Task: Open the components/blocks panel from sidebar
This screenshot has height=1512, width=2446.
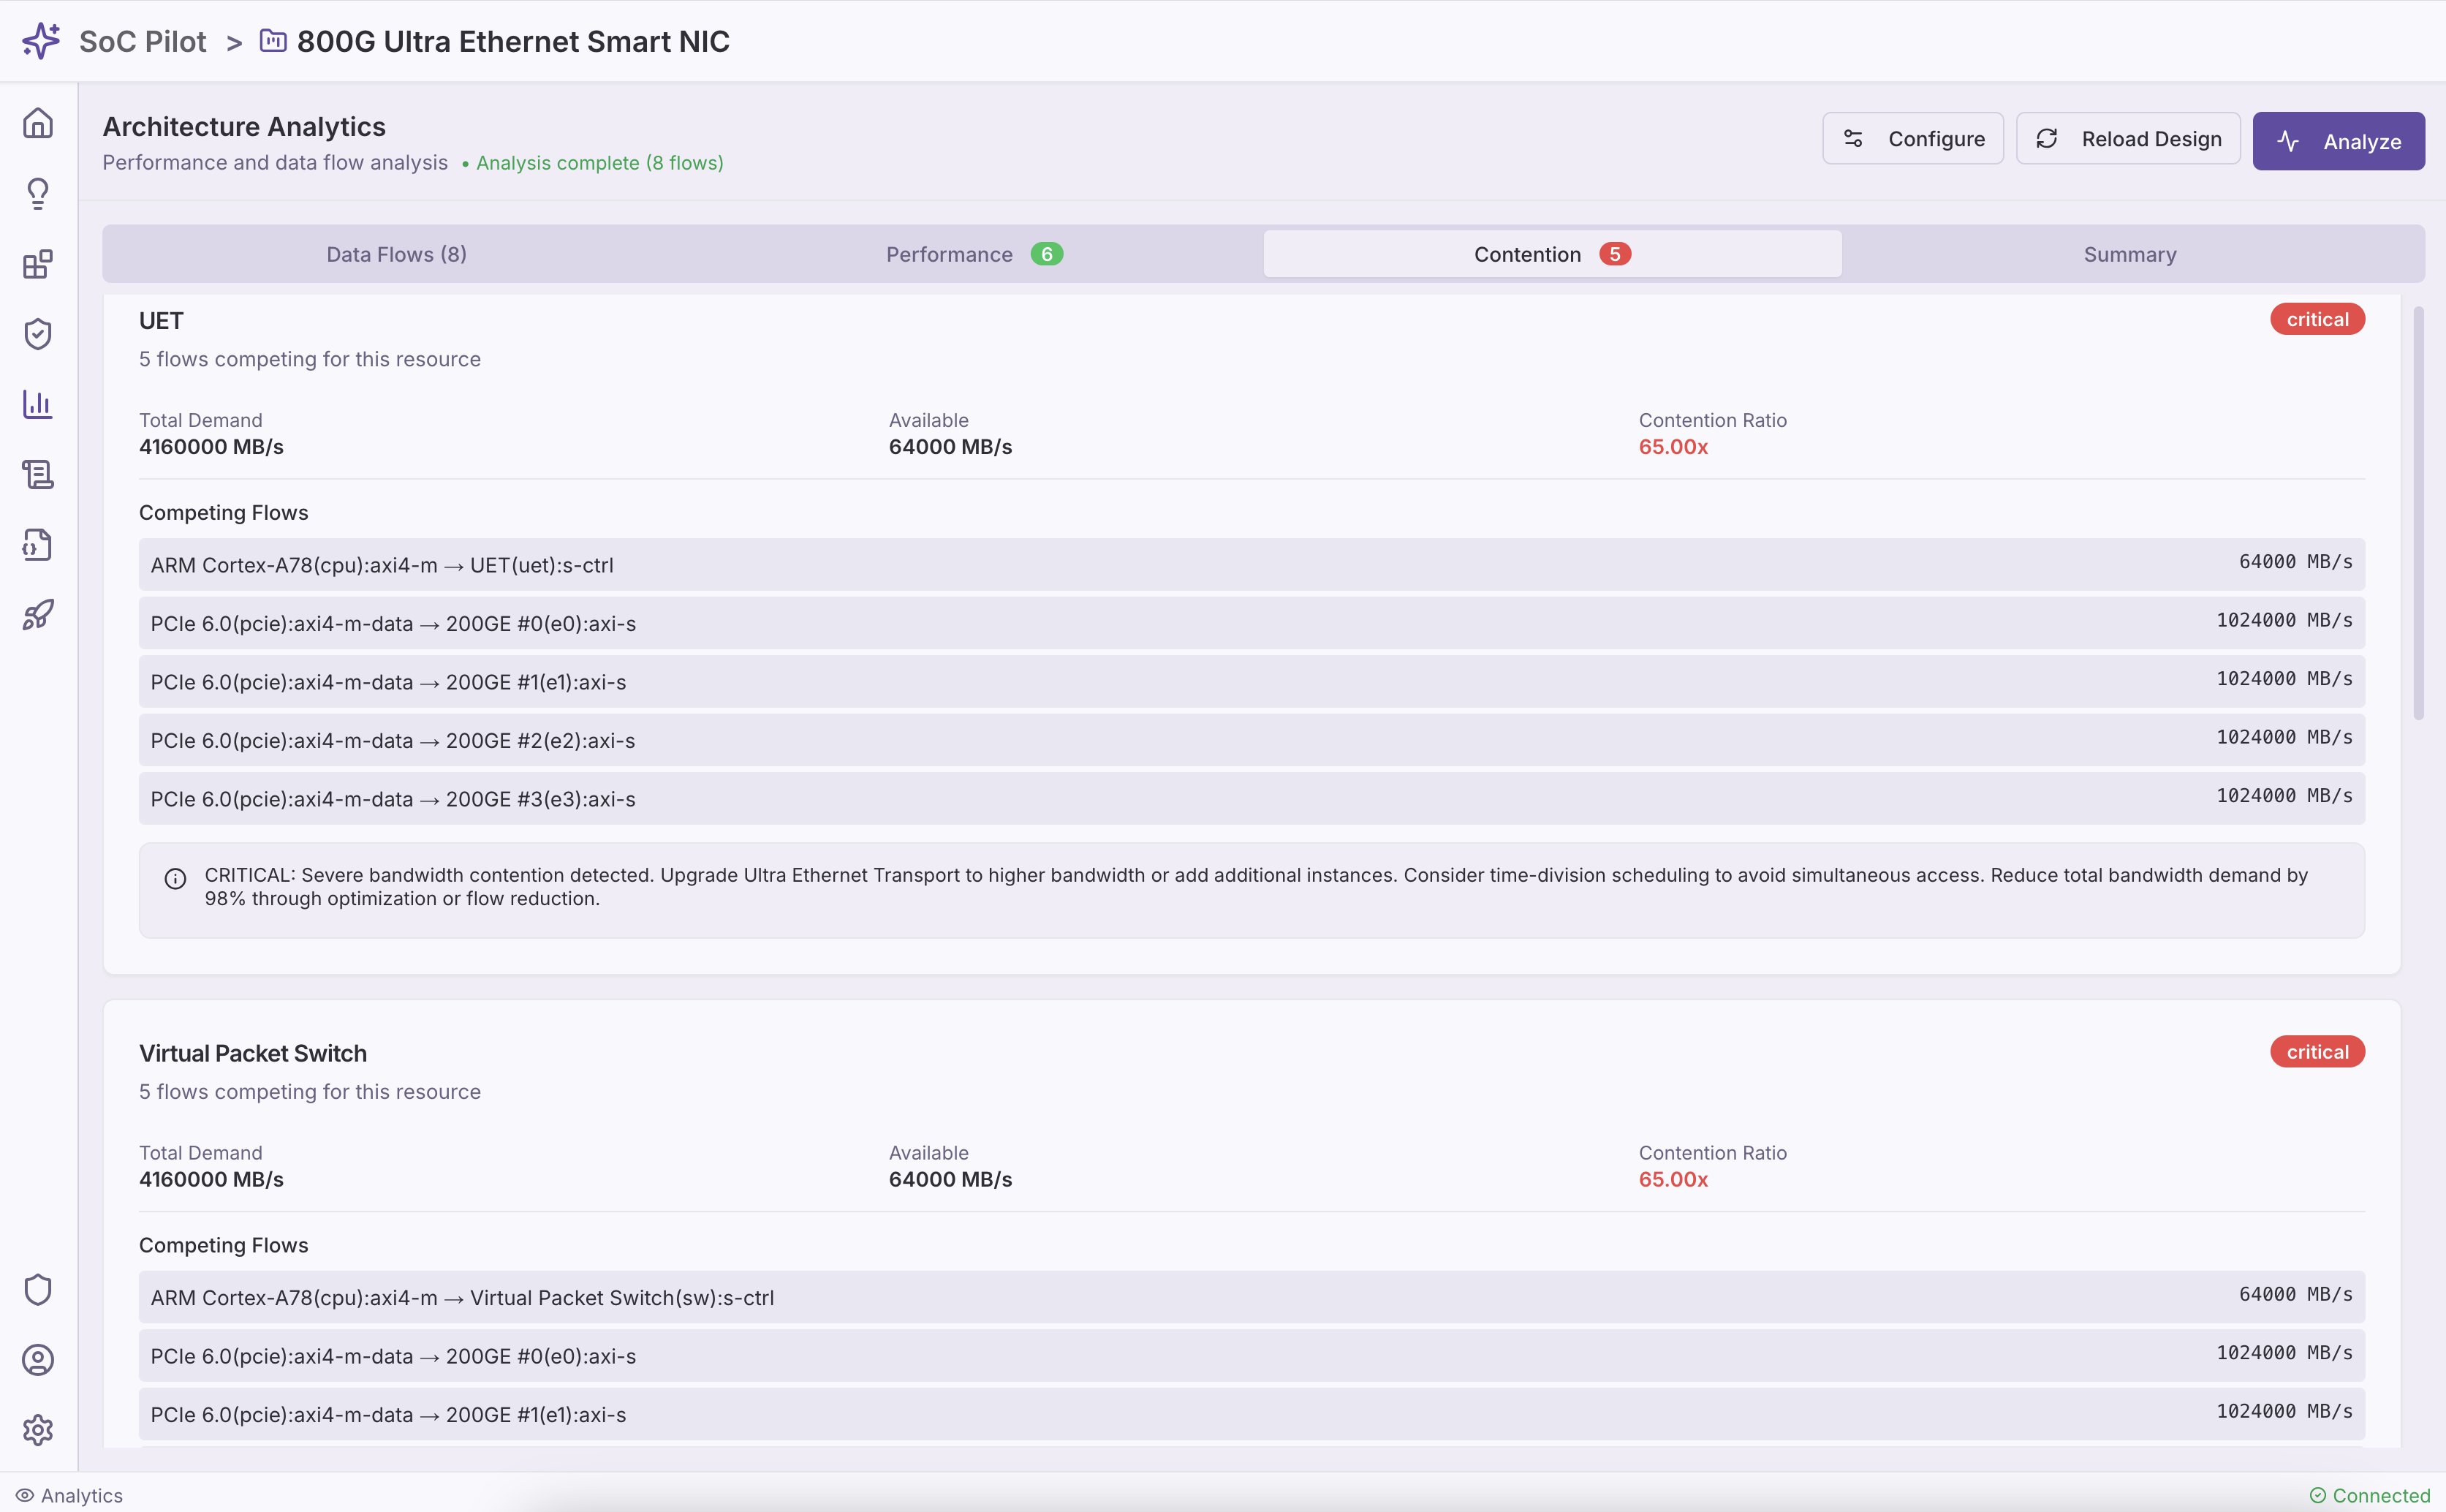Action: point(37,264)
